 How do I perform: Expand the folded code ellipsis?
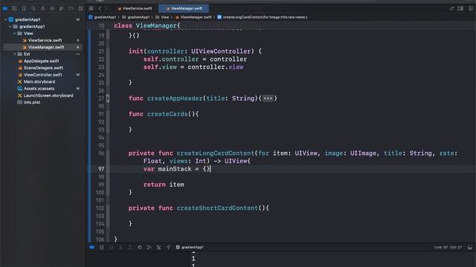coord(268,99)
